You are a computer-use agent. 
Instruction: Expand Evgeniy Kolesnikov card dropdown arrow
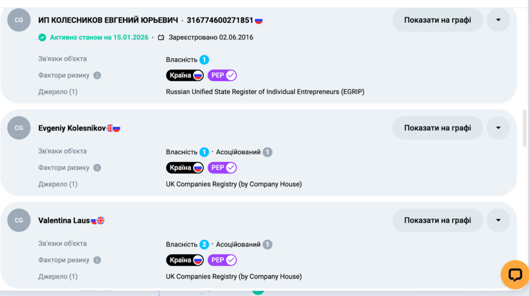click(x=498, y=128)
